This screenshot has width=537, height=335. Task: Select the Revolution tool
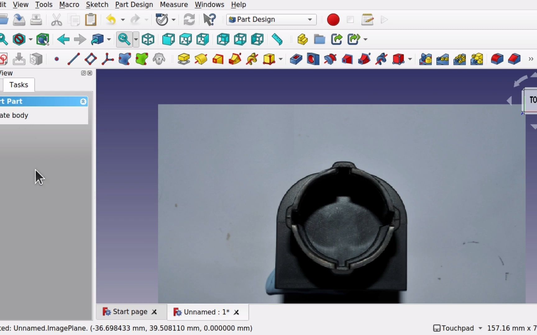(201, 59)
